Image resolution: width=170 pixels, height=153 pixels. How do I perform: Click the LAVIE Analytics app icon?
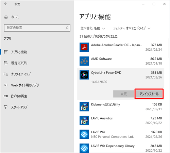pos(84,120)
